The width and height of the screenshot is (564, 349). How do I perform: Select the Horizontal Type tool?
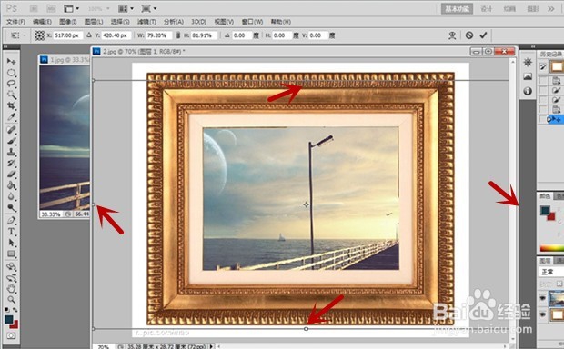(x=11, y=232)
